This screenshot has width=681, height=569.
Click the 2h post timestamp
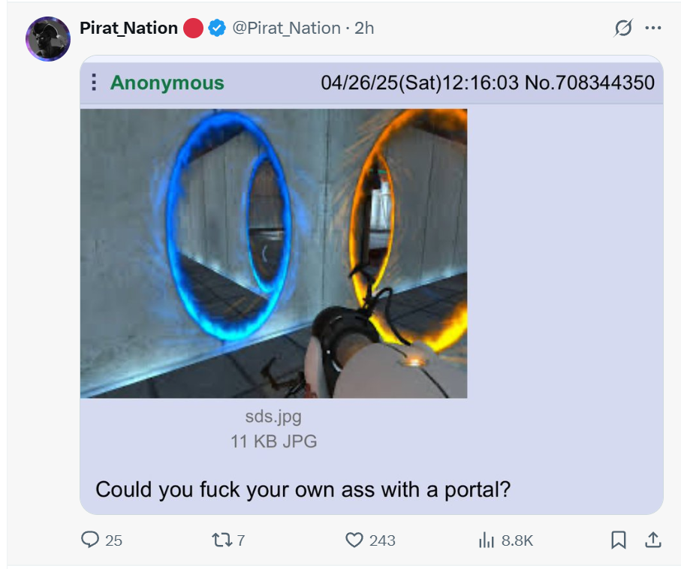tap(364, 29)
